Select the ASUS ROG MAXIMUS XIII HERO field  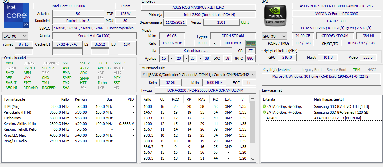[198, 7]
